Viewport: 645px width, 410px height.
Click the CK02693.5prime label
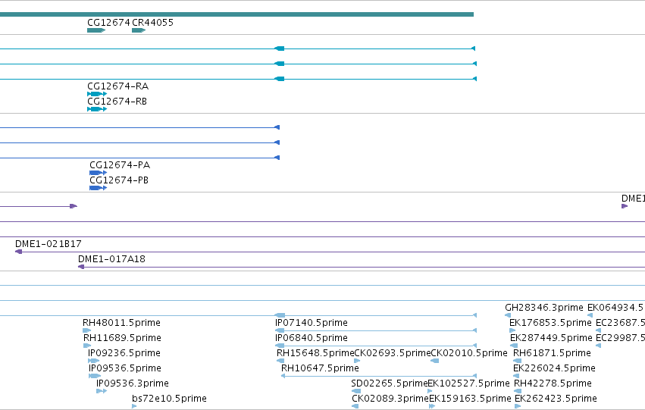pyautogui.click(x=393, y=353)
